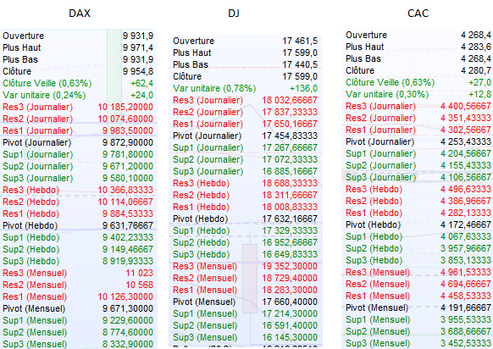
Task: Select DJ Res1 (Journalier) 17 650,16667
Action: pos(246,124)
